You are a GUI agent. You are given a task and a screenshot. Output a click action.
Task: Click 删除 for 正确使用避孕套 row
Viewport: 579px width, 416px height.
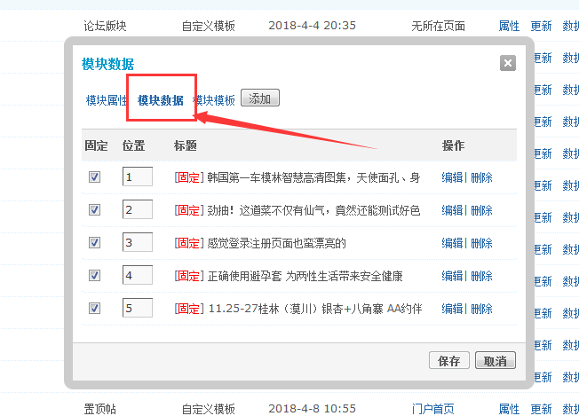pos(481,276)
